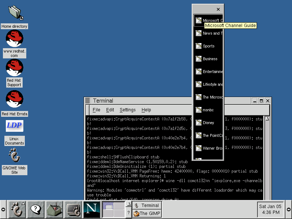
Task: Select the Disney channel
Action: click(208, 123)
